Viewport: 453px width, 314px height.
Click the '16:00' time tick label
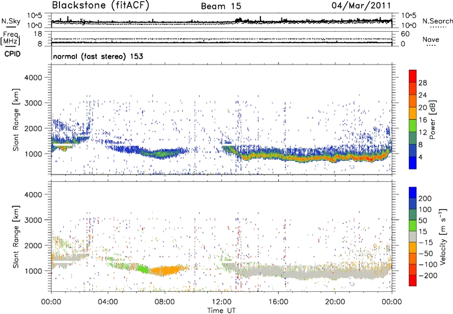[x=278, y=302]
